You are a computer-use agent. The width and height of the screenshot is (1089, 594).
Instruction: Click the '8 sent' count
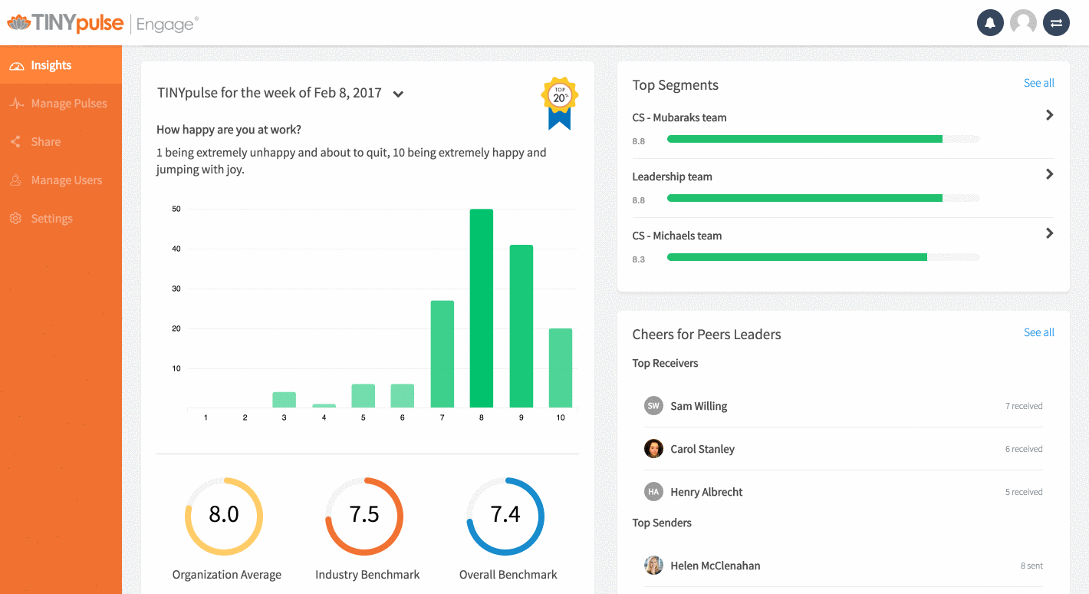(1031, 566)
